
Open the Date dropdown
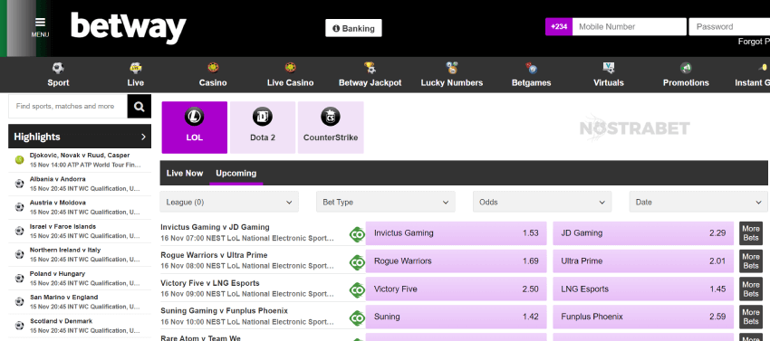click(698, 202)
